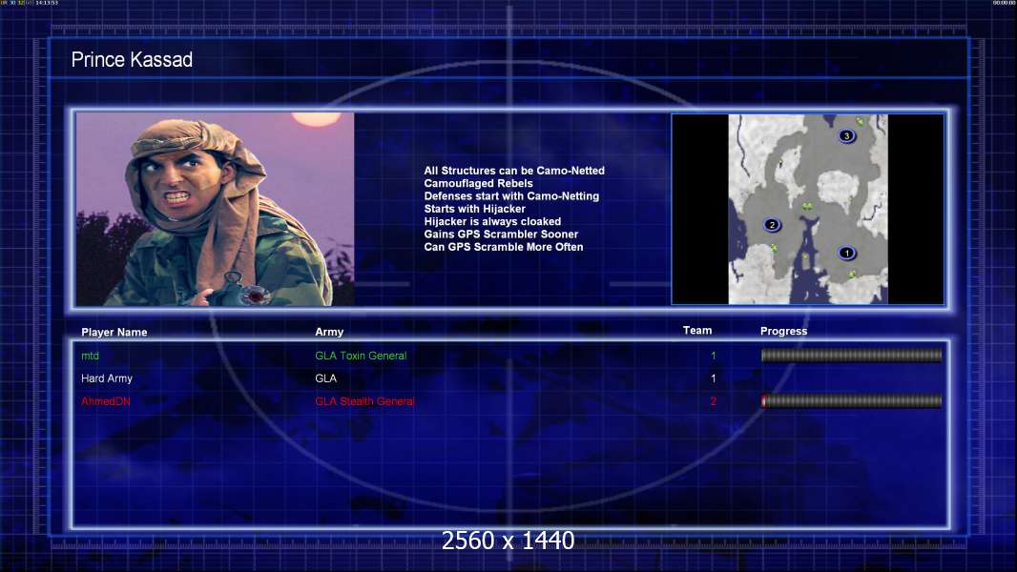Click the 'Gains GPS Scrambler Sooner' line

(501, 234)
